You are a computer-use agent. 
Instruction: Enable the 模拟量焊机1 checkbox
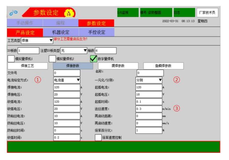point(11,59)
